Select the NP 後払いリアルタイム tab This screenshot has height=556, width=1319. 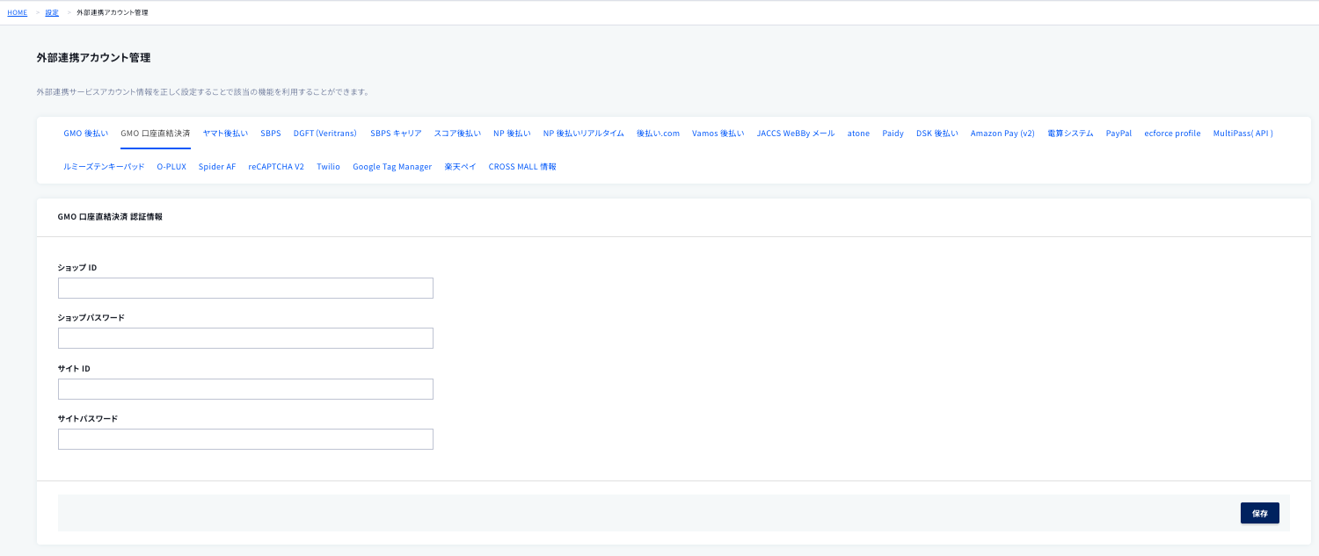[584, 134]
